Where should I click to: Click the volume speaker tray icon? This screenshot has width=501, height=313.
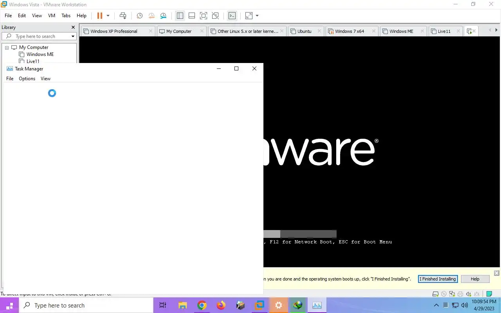coord(465,305)
